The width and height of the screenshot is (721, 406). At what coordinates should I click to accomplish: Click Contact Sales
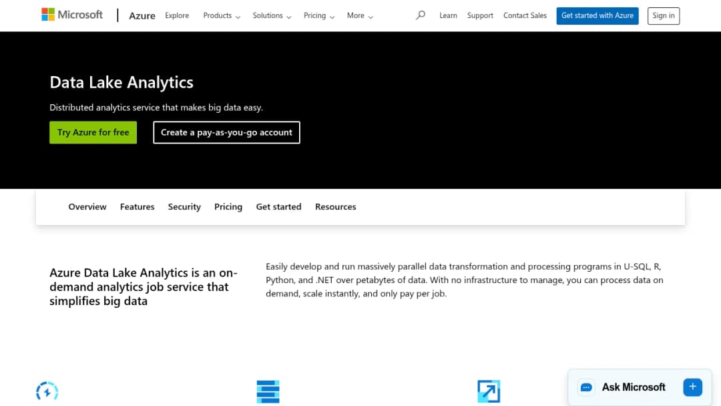(525, 15)
